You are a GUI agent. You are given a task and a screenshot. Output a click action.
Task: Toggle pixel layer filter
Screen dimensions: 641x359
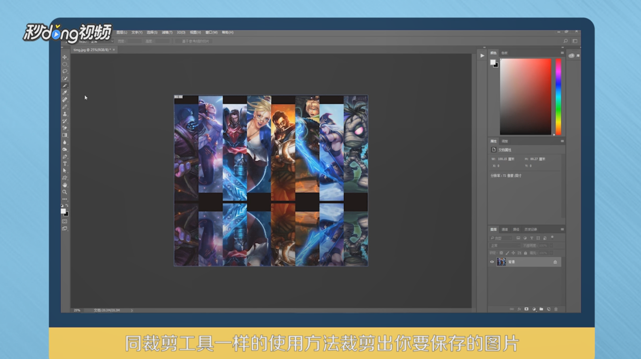518,238
